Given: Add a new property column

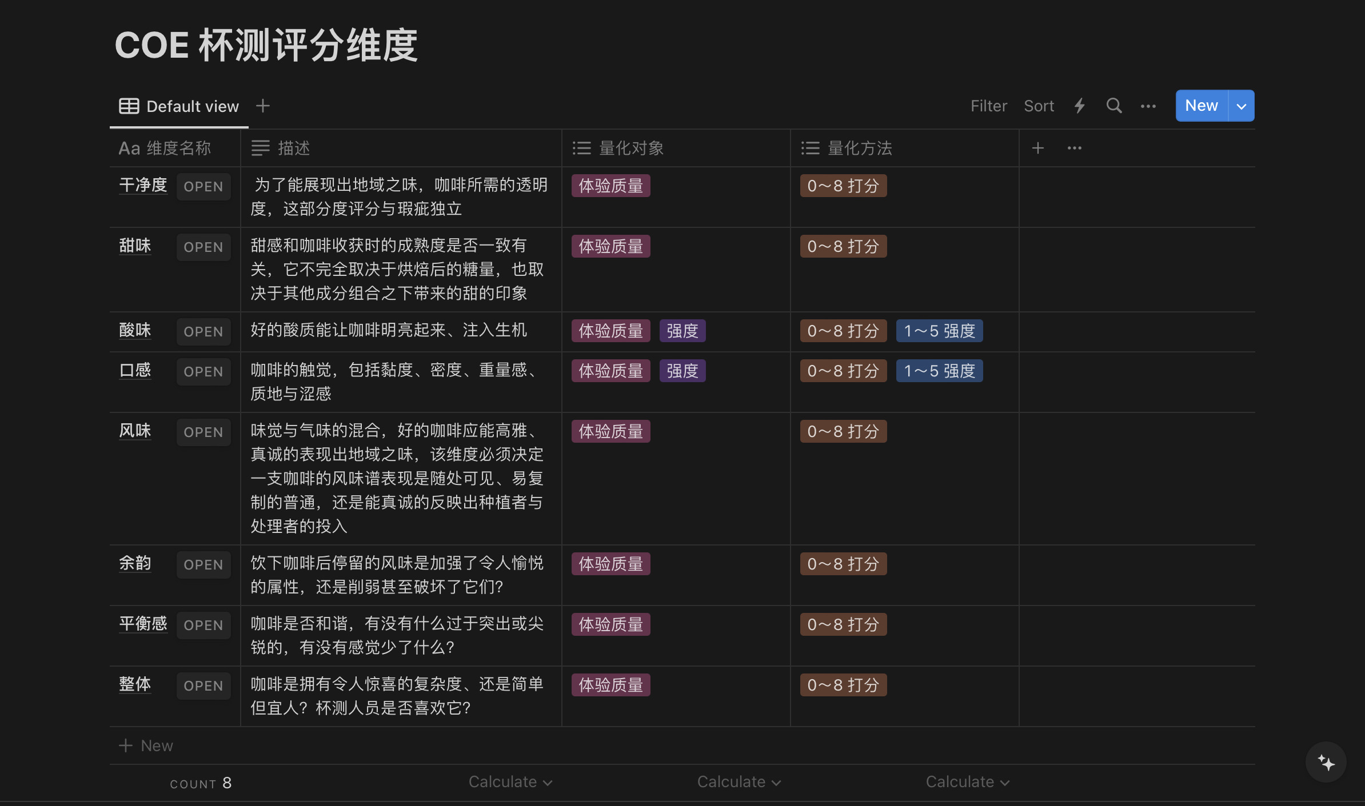Looking at the screenshot, I should [x=1037, y=148].
